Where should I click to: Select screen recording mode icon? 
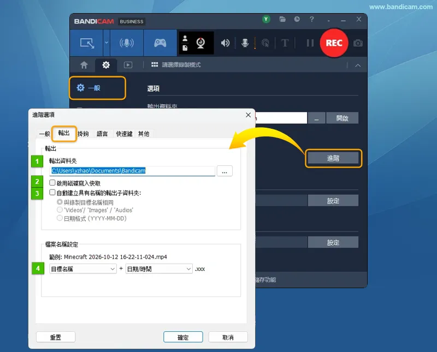pos(87,43)
